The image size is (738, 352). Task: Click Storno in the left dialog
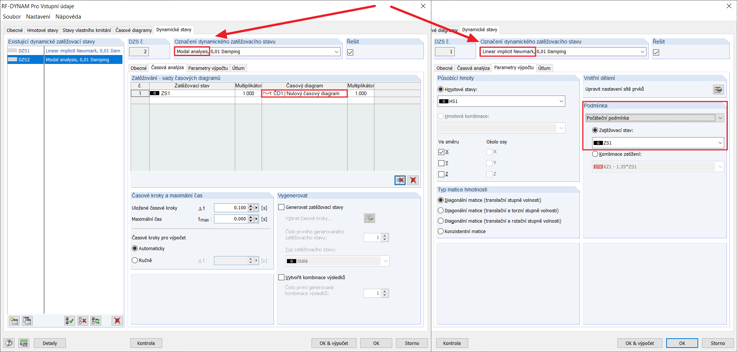click(x=412, y=343)
